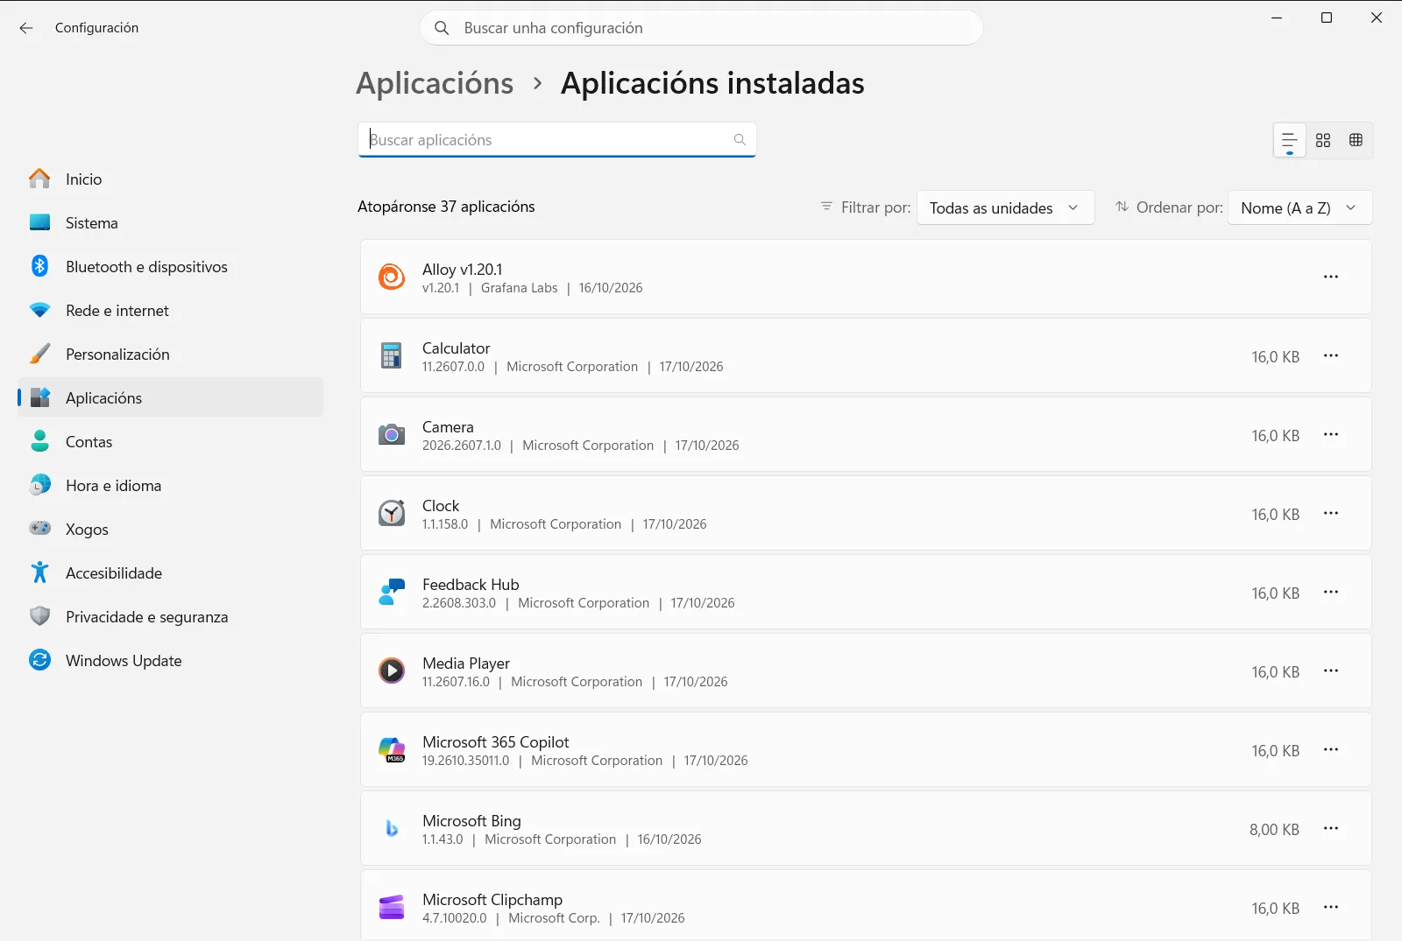This screenshot has height=941, width=1402.
Task: Open Hora e idioma settings
Action: 171,485
